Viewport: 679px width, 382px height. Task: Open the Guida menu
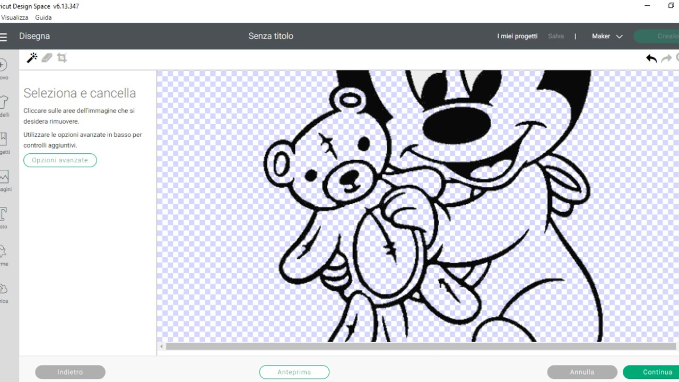(x=43, y=18)
